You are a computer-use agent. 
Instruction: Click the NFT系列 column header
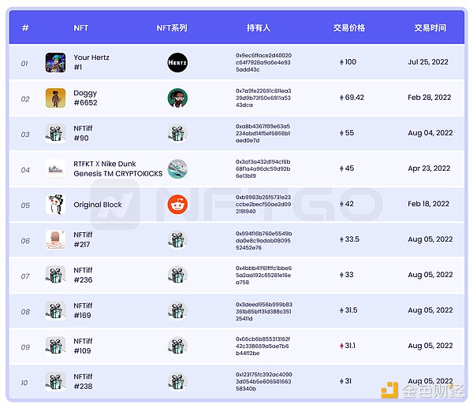tap(172, 28)
